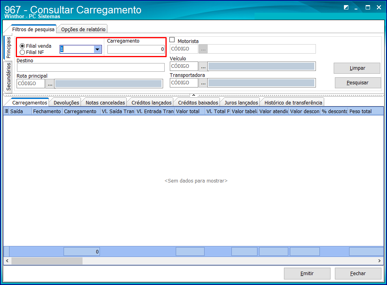Viewport: 387px width, 285px height.
Task: Click into the Destino text field
Action: tap(90, 67)
